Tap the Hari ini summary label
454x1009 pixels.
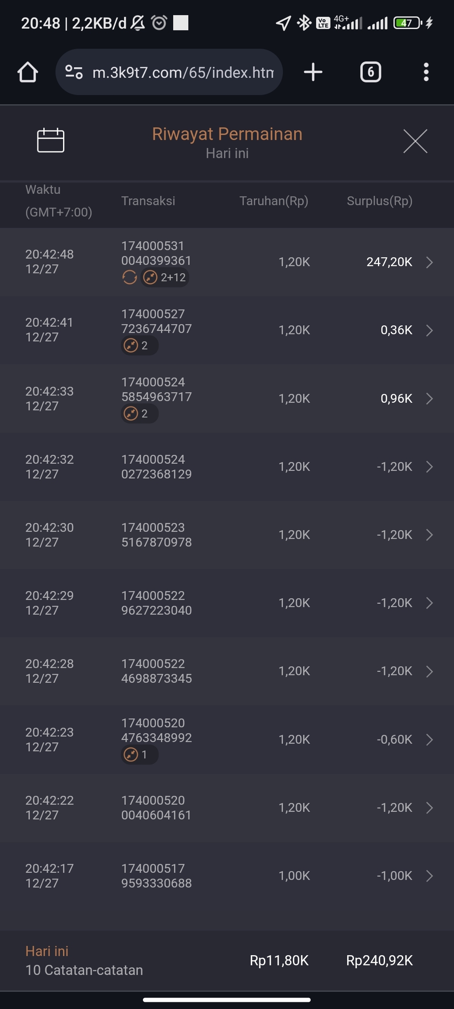click(47, 951)
